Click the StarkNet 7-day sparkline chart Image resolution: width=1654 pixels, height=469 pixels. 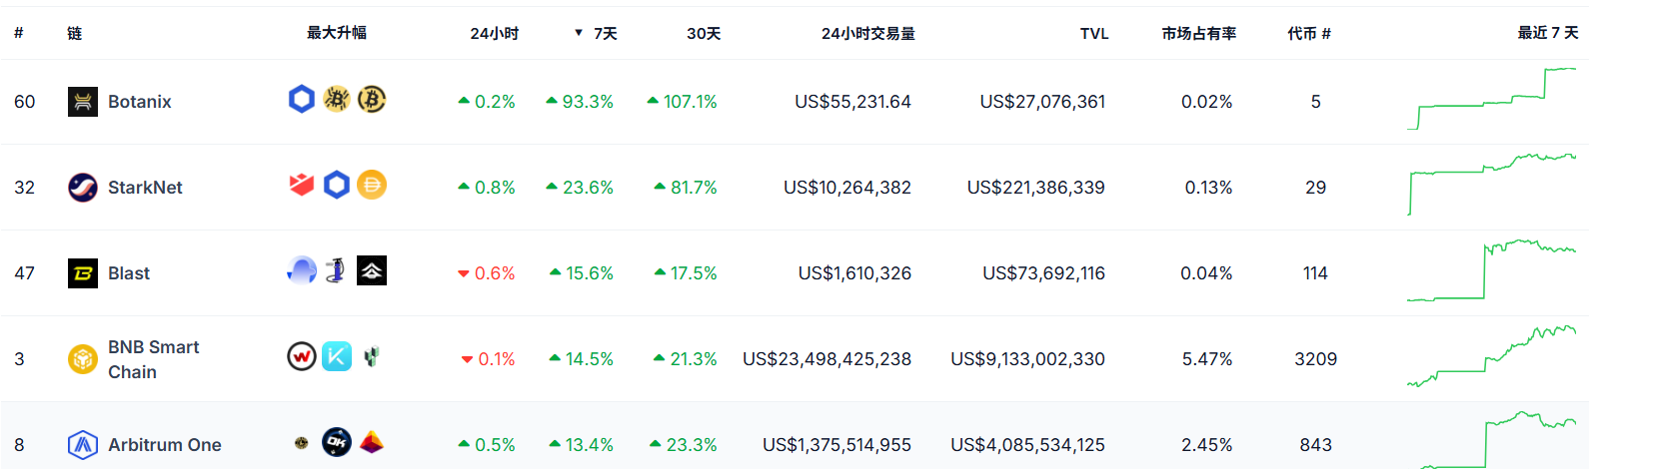click(1492, 186)
